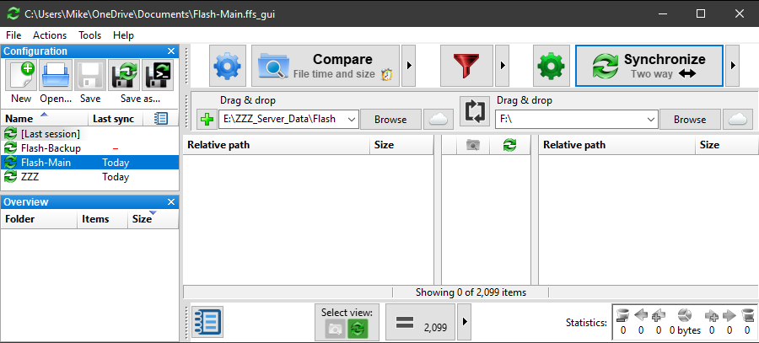This screenshot has height=343, width=759.
Task: Click left grid Size column header
Action: pos(401,145)
